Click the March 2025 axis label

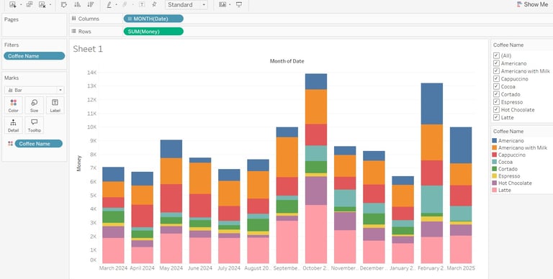tap(461, 268)
